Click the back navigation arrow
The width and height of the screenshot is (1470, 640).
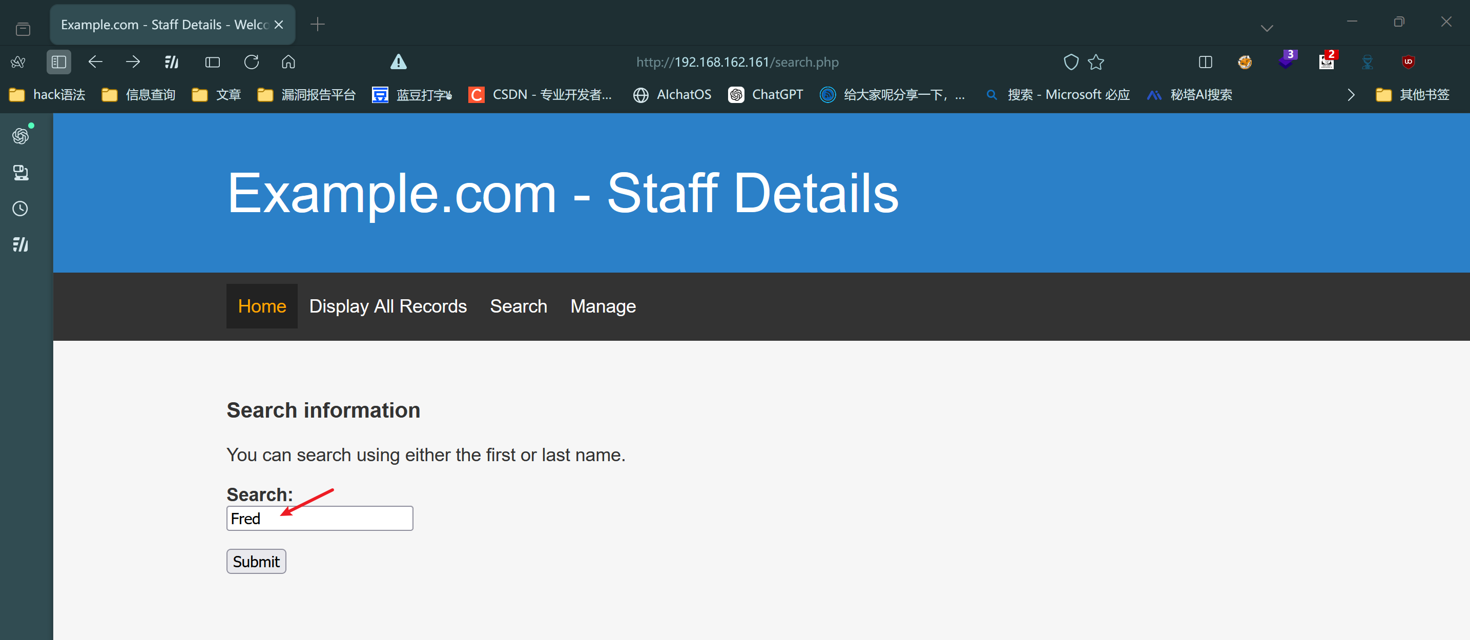point(95,61)
